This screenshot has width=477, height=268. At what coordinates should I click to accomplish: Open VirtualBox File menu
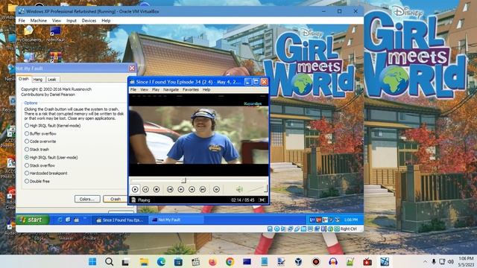pos(22,21)
